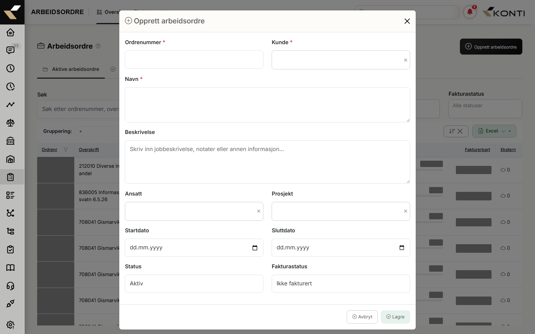
Task: Open the clock time tracking icon
Action: (x=10, y=68)
